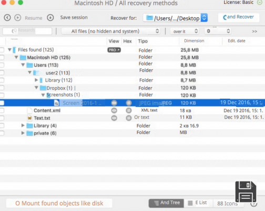Open the All files filter dropdown
This screenshot has width=265, height=211.
pos(111,31)
